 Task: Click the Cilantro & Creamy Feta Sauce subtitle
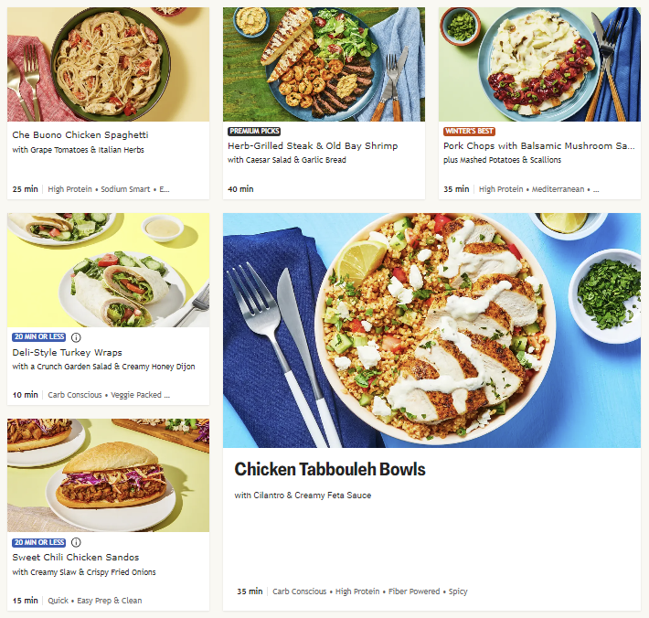tap(303, 495)
